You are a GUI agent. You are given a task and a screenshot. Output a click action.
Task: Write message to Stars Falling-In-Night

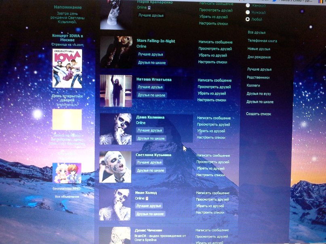click(215, 42)
